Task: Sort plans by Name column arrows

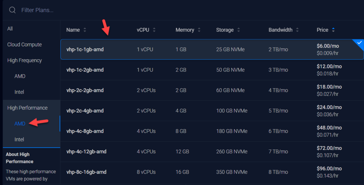Action: pyautogui.click(x=85, y=30)
